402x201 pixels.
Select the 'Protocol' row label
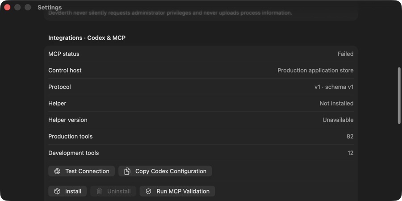59,87
